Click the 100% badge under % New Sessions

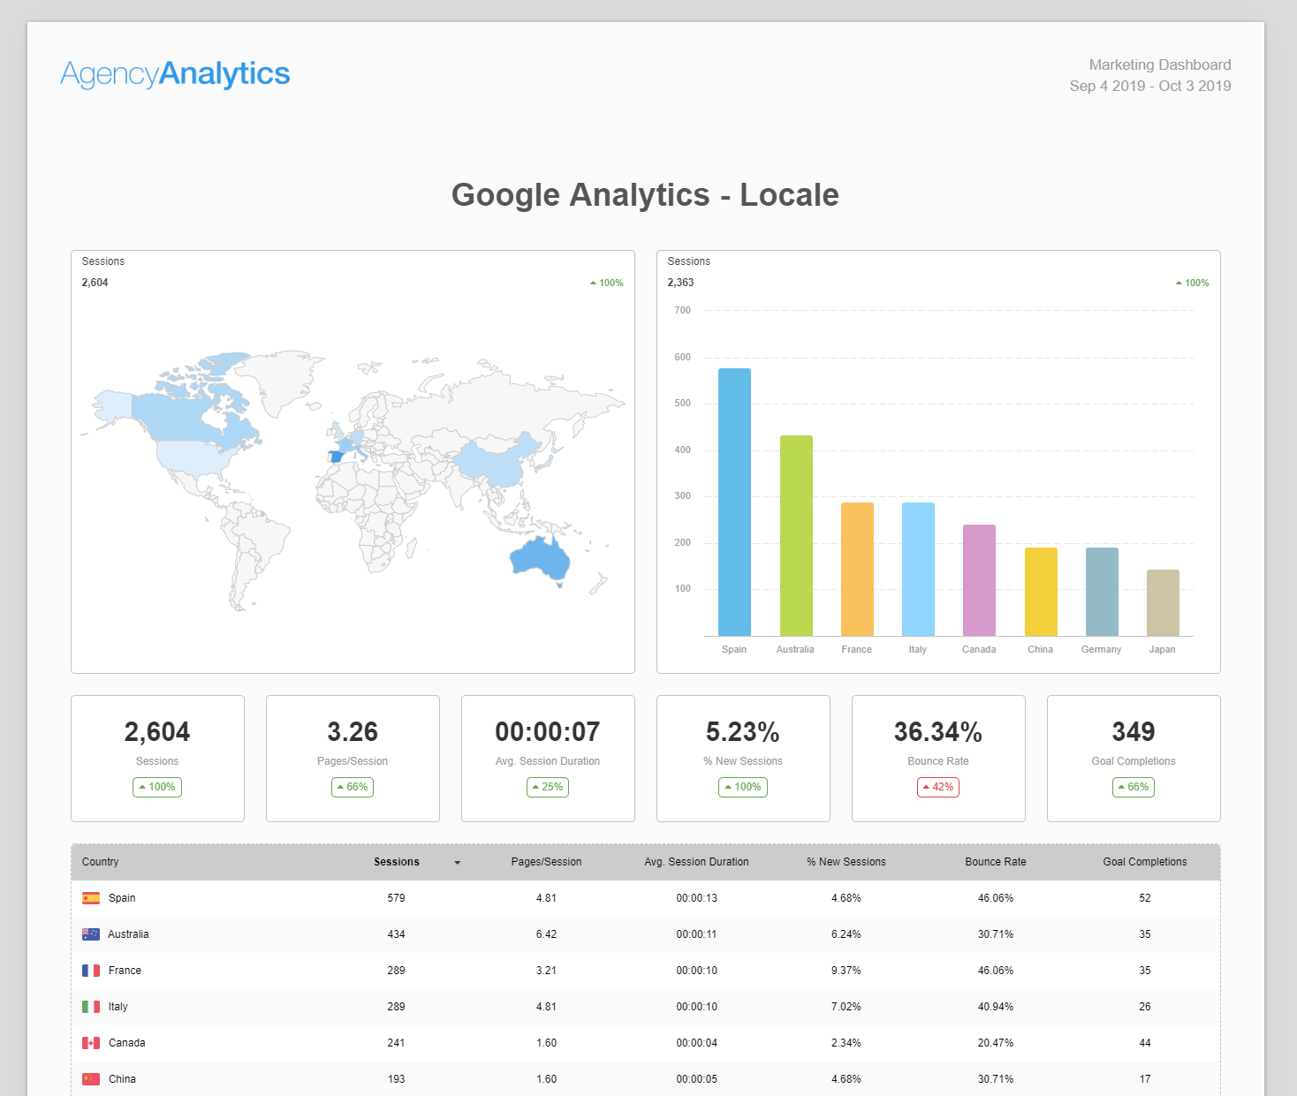coord(743,787)
